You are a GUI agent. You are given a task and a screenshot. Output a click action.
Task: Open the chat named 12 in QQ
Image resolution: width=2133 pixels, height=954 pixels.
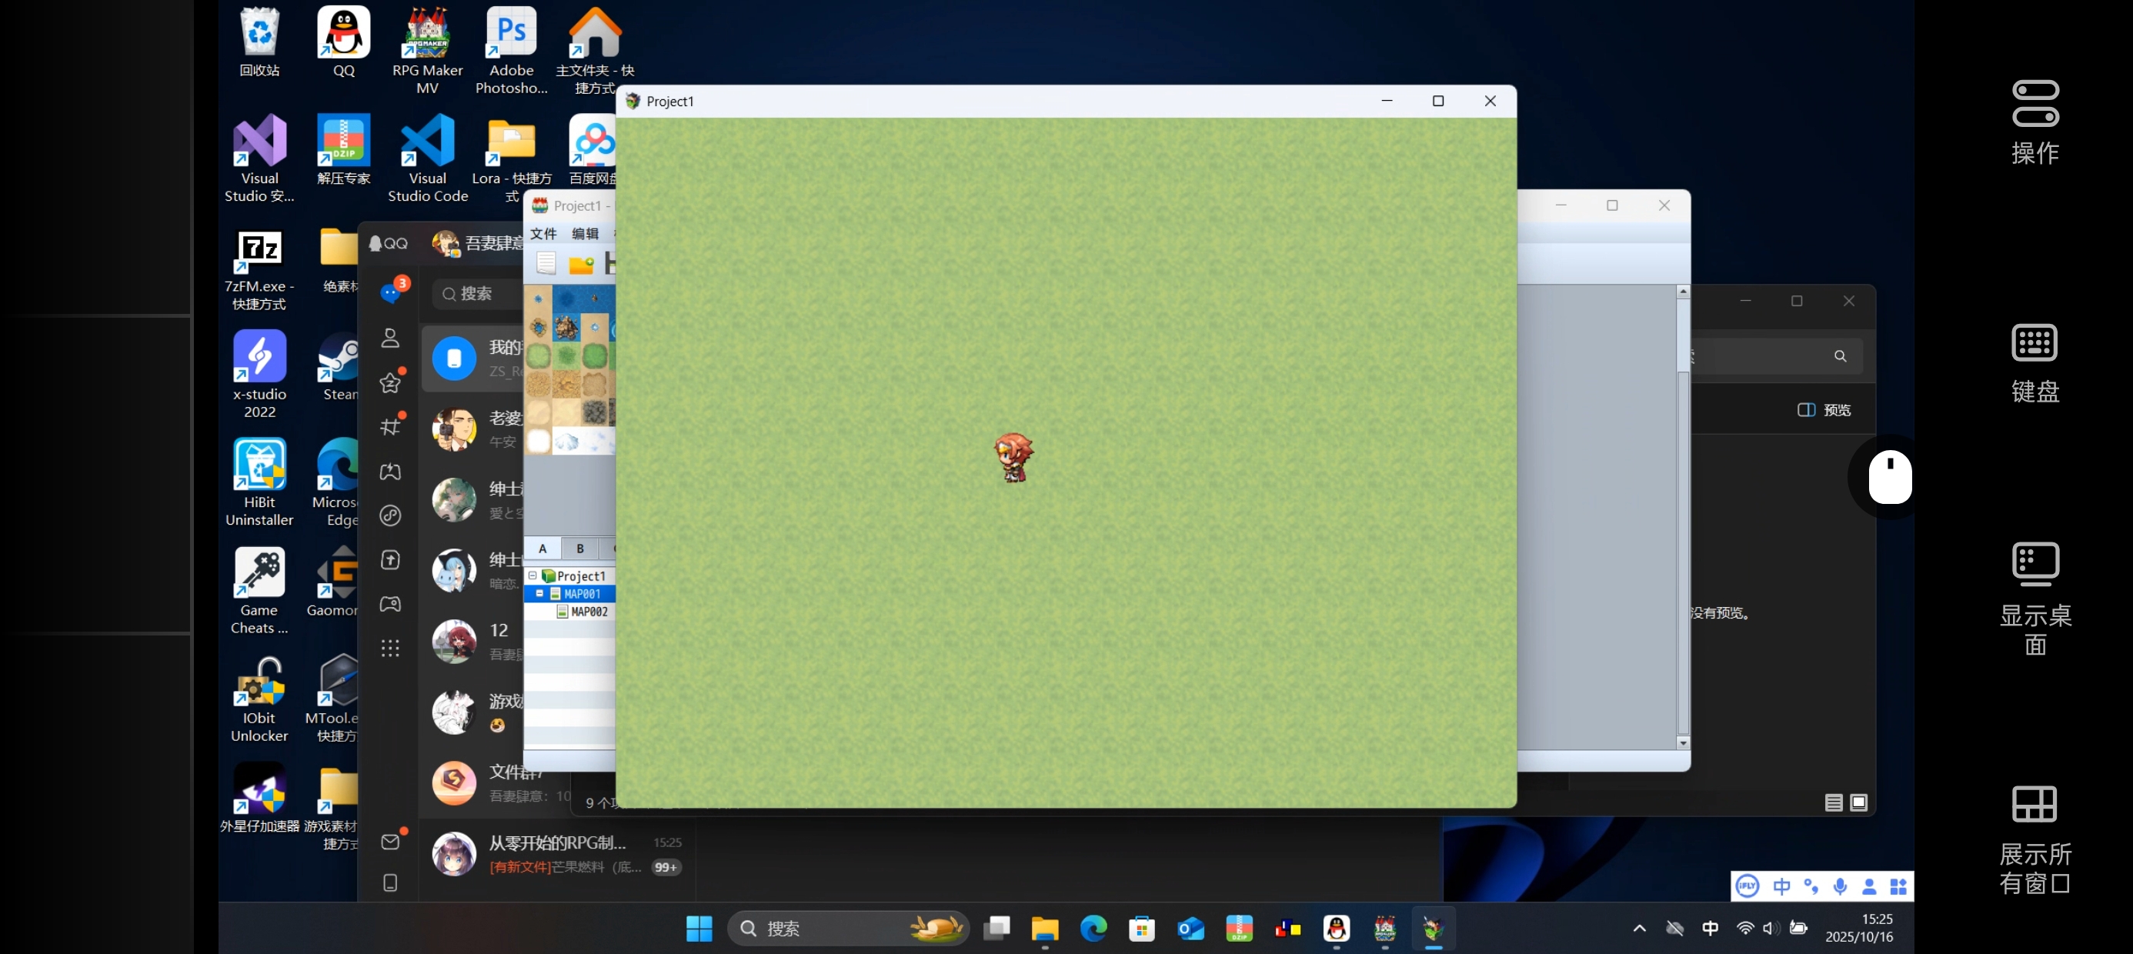472,642
